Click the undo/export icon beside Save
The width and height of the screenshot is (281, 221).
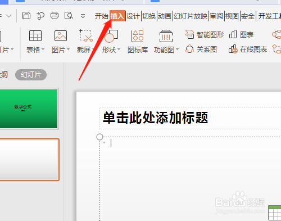point(40,16)
